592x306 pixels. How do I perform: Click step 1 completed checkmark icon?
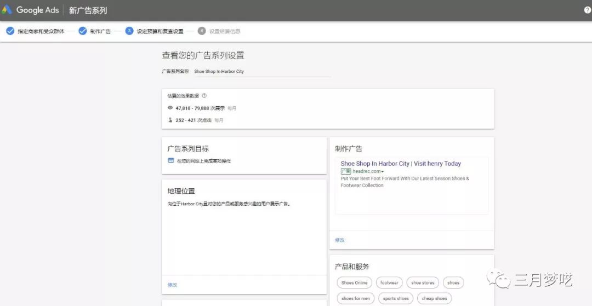(10, 31)
